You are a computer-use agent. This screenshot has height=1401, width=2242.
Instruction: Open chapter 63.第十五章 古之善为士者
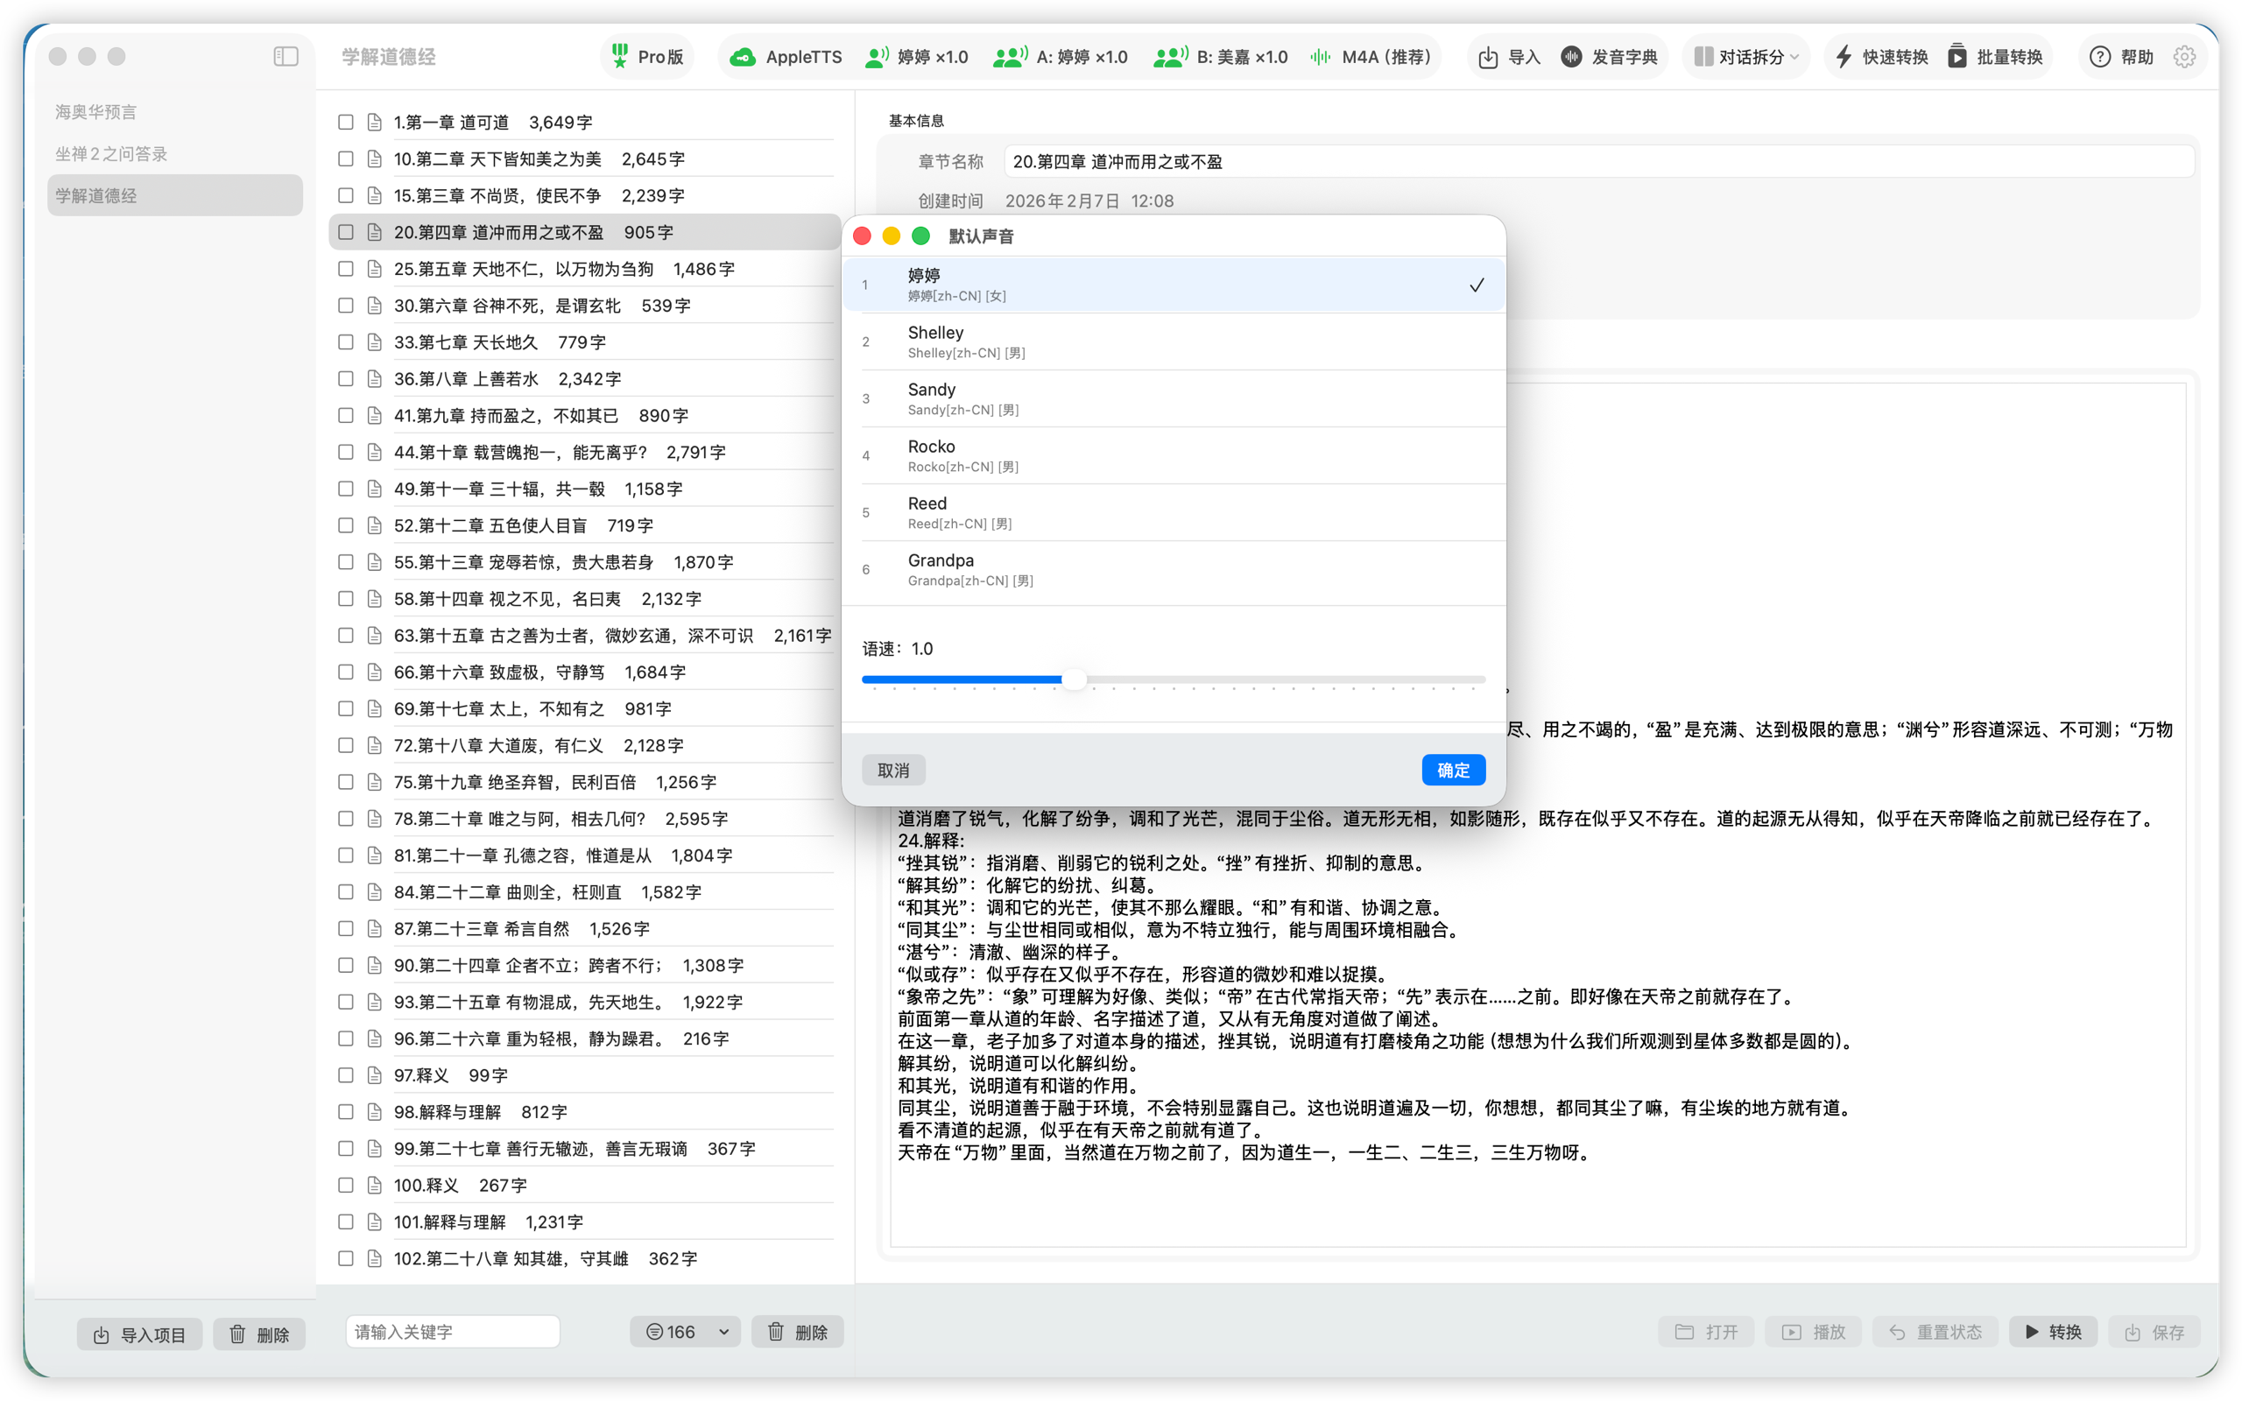tap(583, 636)
